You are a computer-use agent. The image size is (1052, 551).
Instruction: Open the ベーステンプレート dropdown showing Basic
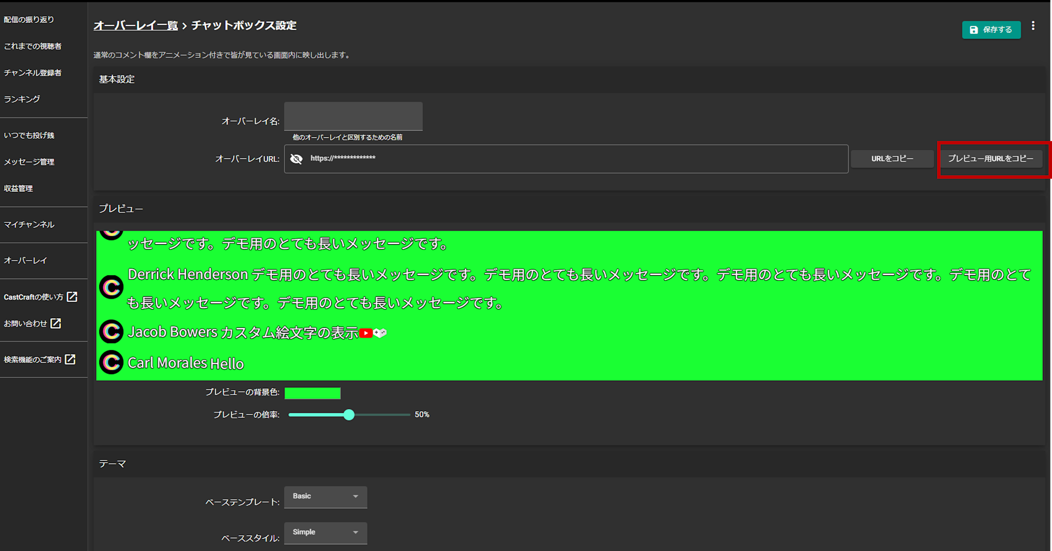point(325,497)
